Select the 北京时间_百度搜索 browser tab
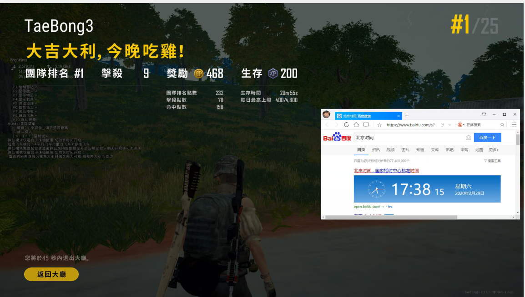This screenshot has width=525, height=297. click(x=368, y=116)
